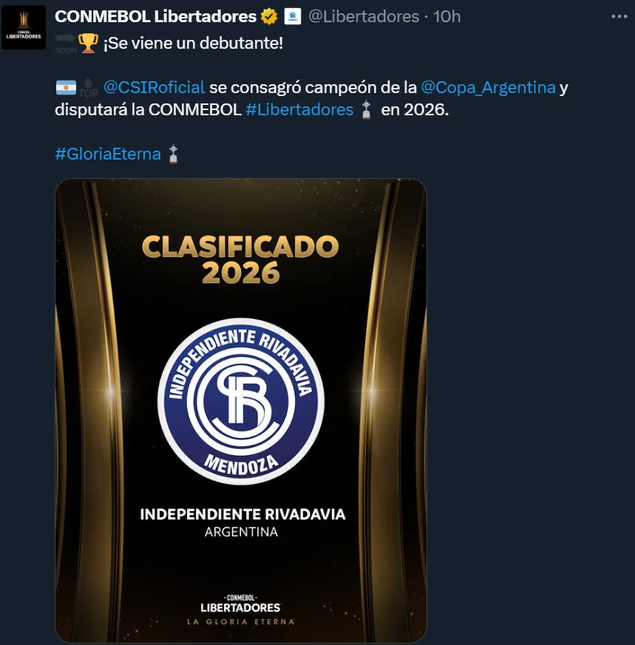
Task: Click the #Libertadores hashtag
Action: point(299,110)
